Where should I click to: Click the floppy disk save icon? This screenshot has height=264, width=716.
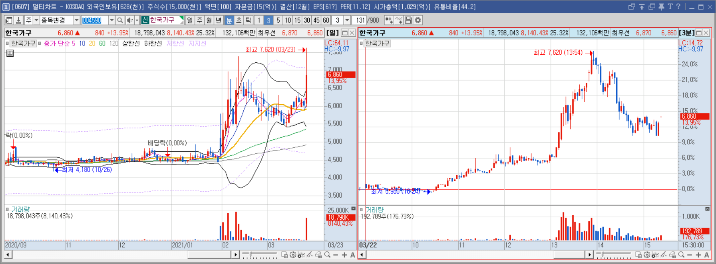(408, 20)
